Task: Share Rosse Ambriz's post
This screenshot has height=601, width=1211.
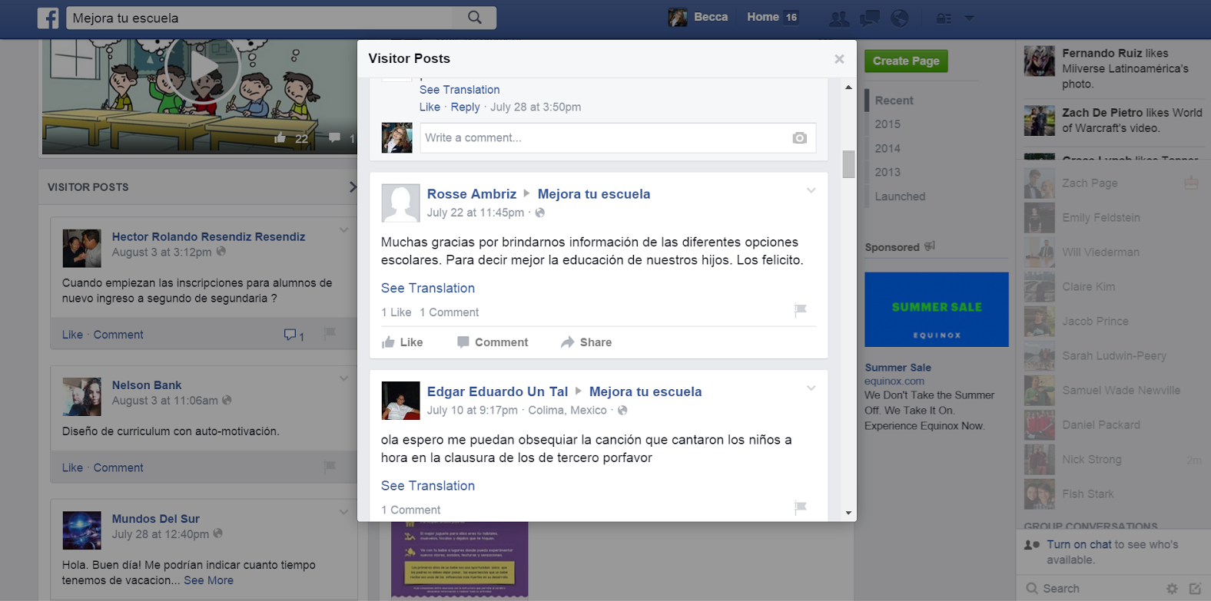Action: [586, 342]
